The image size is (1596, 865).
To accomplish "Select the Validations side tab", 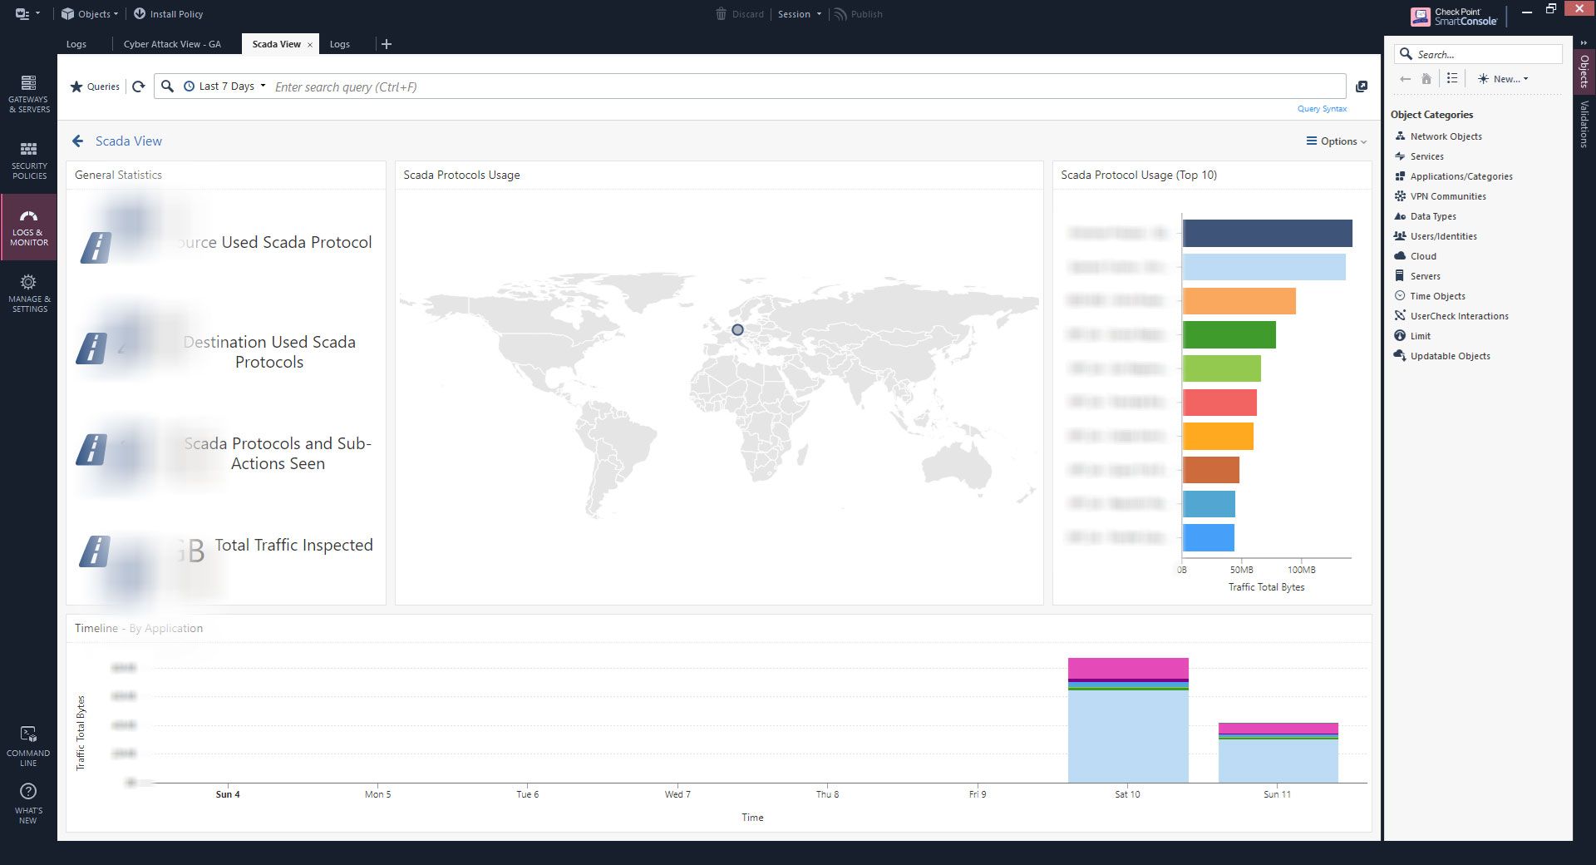I will click(1584, 123).
